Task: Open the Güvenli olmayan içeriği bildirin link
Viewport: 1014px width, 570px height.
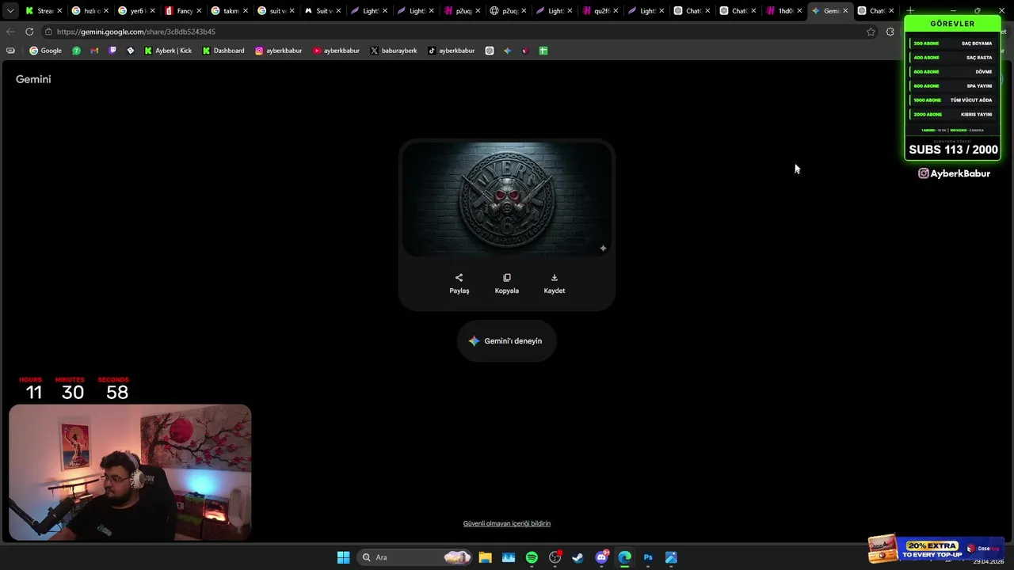Action: tap(507, 523)
